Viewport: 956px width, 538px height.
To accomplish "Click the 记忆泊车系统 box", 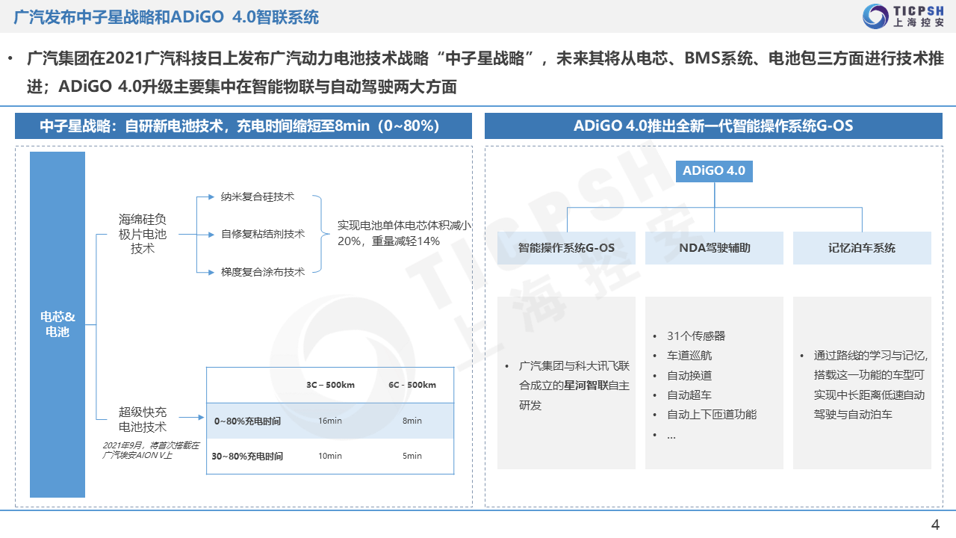I will tap(862, 248).
